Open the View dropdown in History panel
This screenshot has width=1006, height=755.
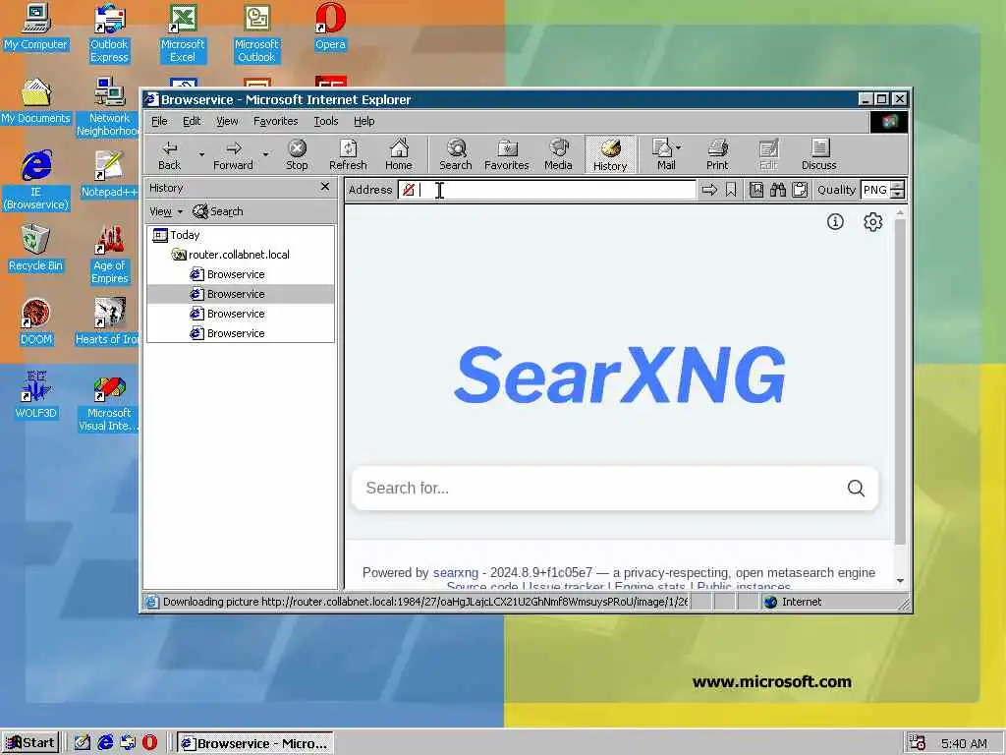coord(166,211)
